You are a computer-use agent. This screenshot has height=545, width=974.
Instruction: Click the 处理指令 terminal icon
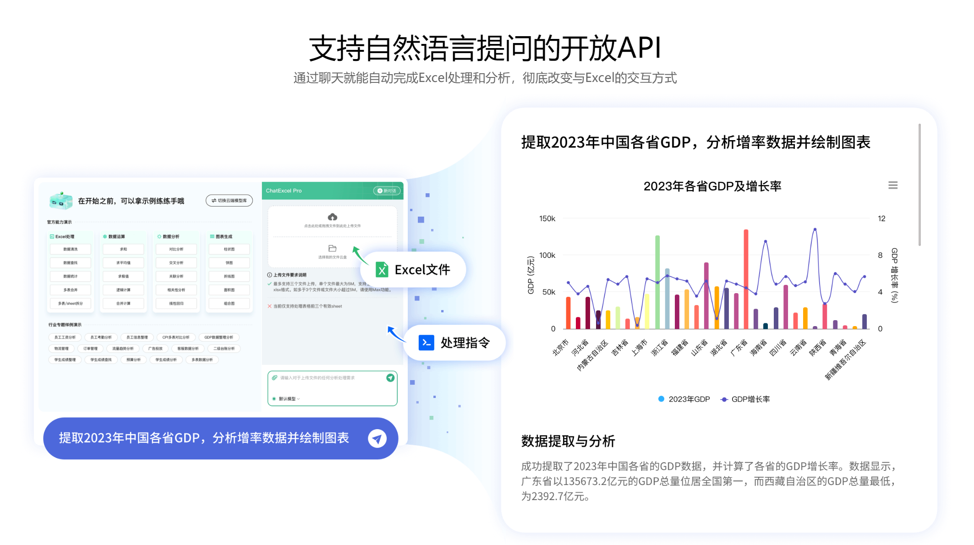(426, 343)
